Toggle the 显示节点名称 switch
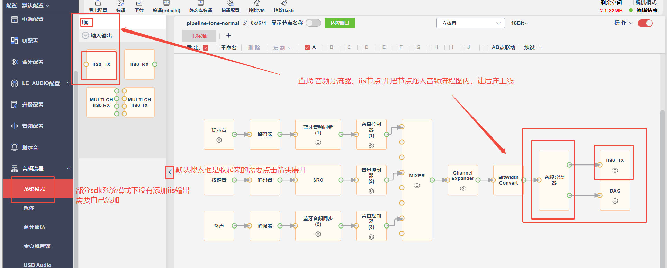Image resolution: width=667 pixels, height=268 pixels. pyautogui.click(x=313, y=23)
